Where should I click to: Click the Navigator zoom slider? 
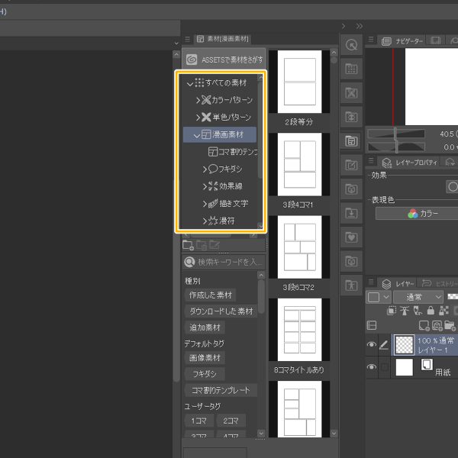tap(396, 134)
